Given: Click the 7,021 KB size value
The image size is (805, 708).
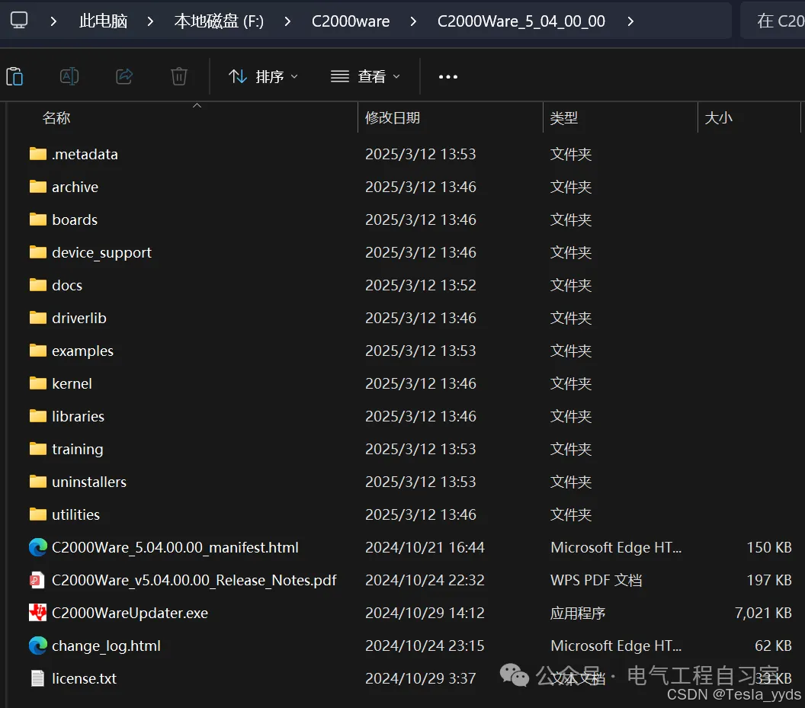Looking at the screenshot, I should click(x=763, y=613).
